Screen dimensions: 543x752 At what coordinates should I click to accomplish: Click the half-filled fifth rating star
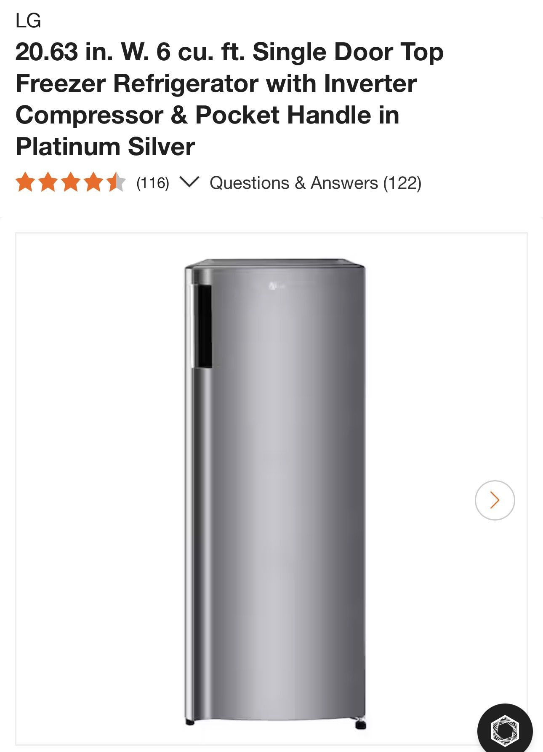[x=116, y=183]
